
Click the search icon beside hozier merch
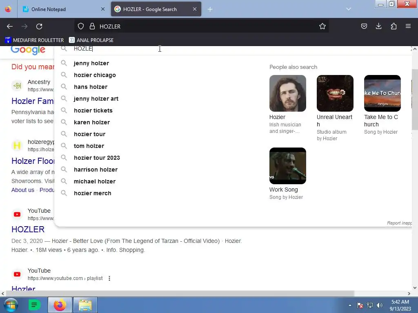point(64,193)
